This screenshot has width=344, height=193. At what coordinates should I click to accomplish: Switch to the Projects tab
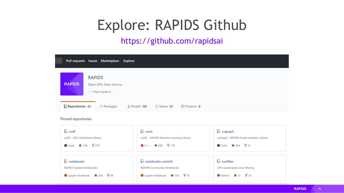coord(191,106)
